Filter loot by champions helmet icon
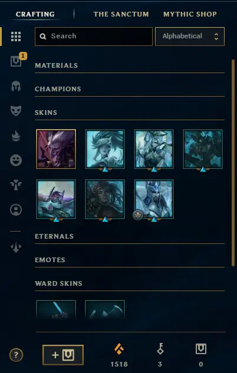This screenshot has height=373, width=237. [x=16, y=86]
